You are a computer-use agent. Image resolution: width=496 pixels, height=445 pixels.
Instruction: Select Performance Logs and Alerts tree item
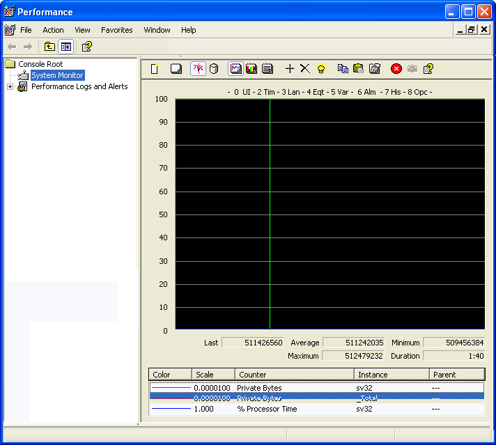(x=79, y=86)
